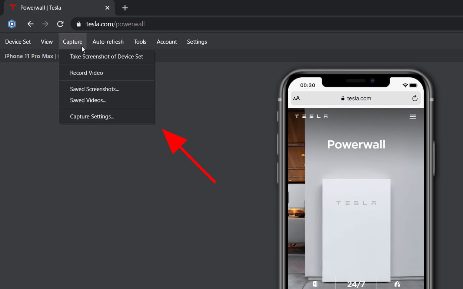Screen dimensions: 463x289
Task: Open the Device Set menu
Action: pyautogui.click(x=18, y=42)
